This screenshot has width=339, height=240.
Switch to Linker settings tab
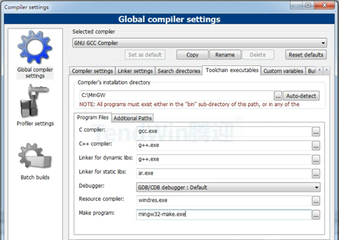coord(135,71)
